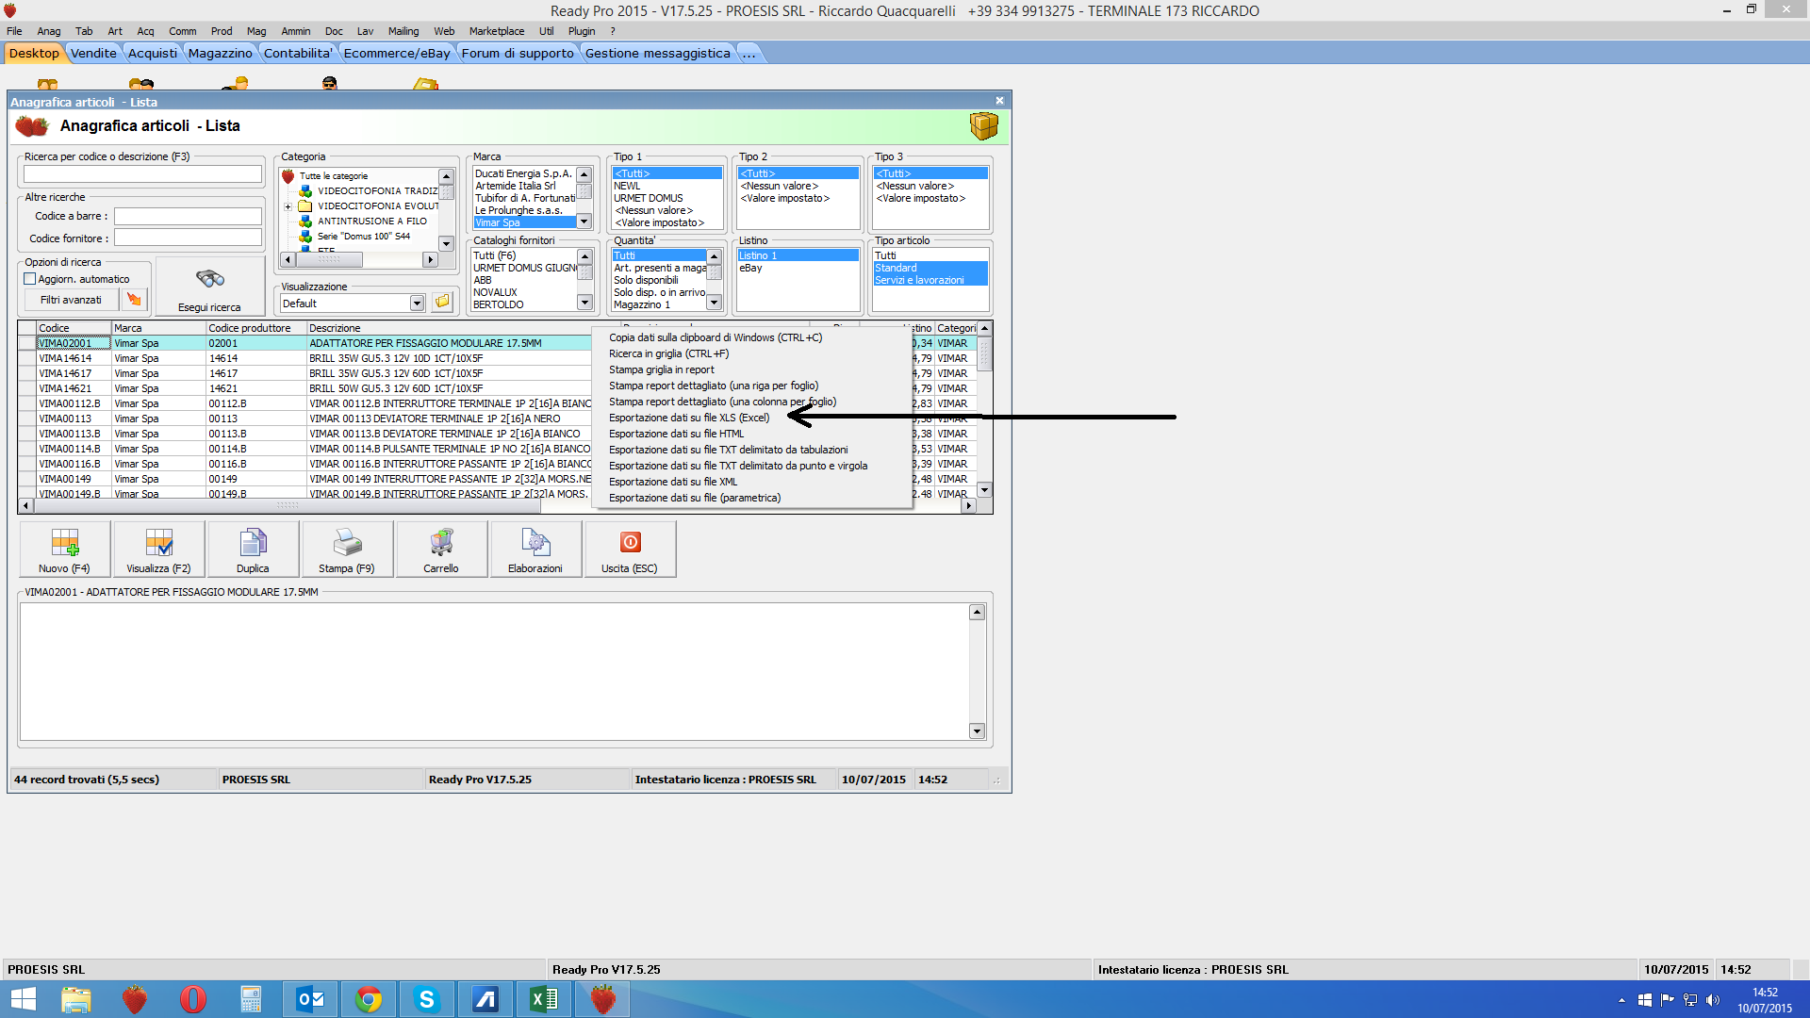Click Tutte le categorie strawberry icon
Viewport: 1810px width, 1018px height.
point(288,176)
